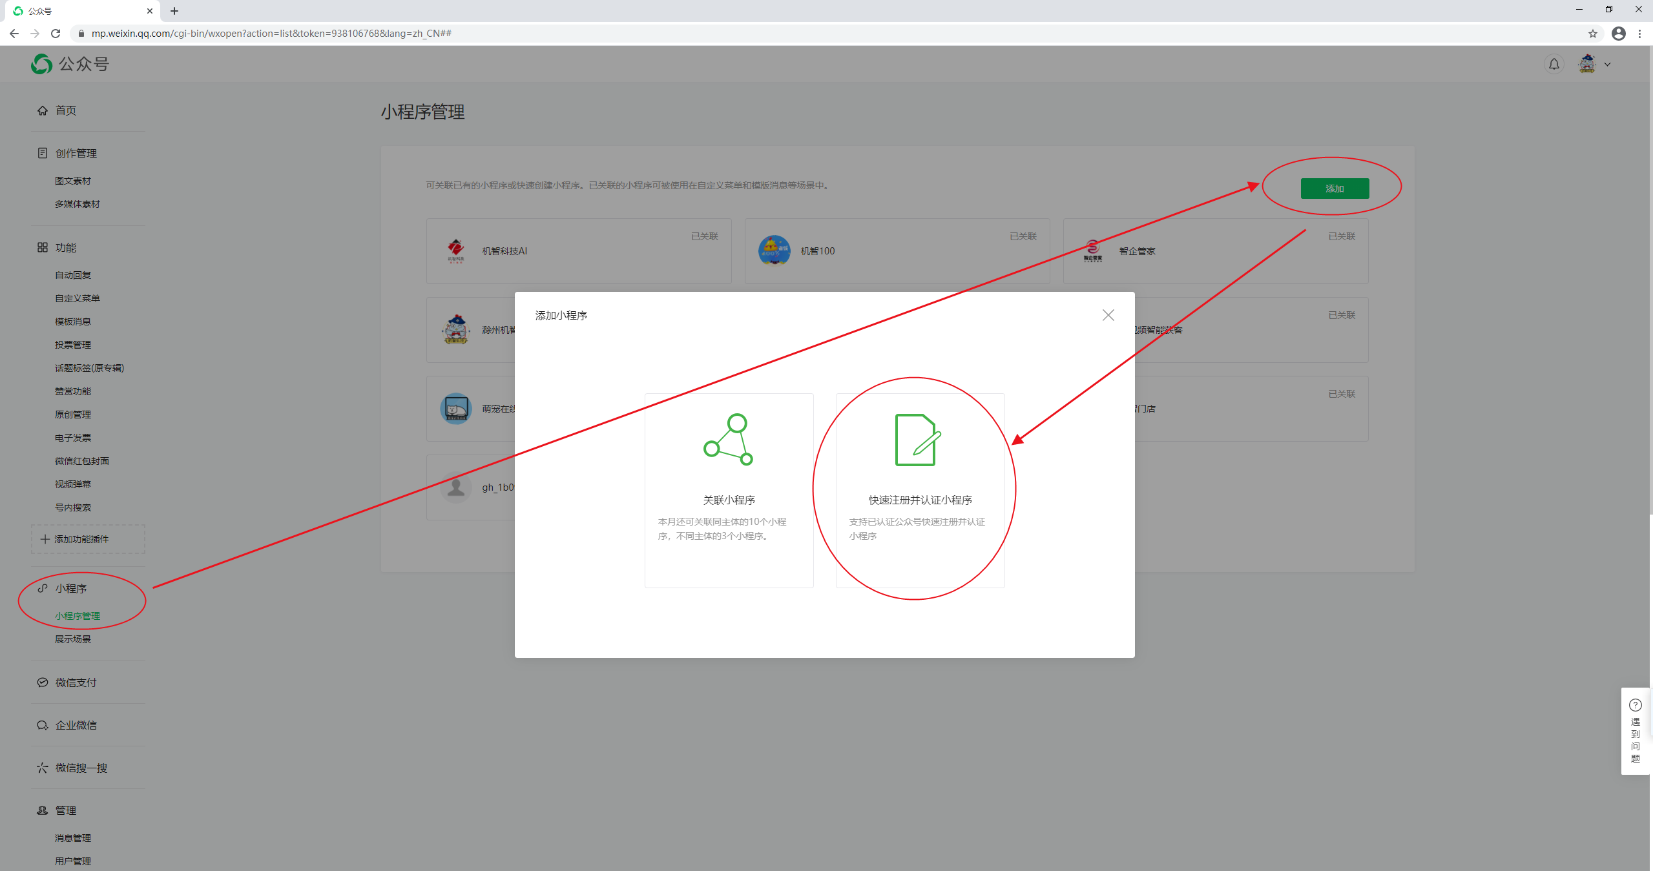1653x871 pixels.
Task: Open the notification bell
Action: [x=1554, y=64]
